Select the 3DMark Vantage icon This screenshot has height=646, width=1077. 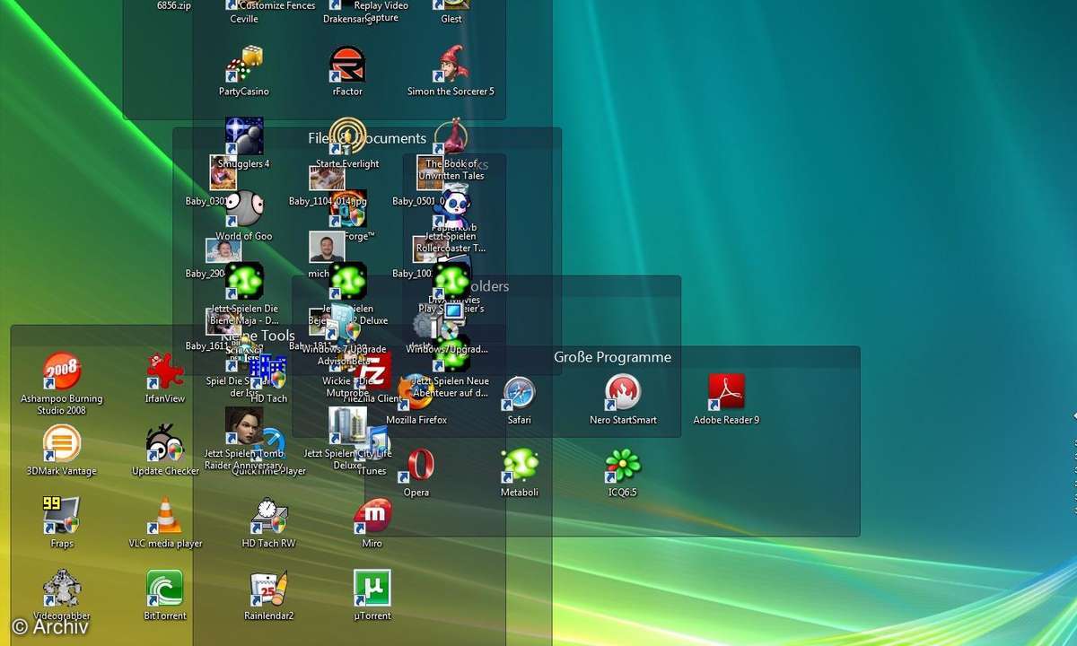click(x=62, y=443)
